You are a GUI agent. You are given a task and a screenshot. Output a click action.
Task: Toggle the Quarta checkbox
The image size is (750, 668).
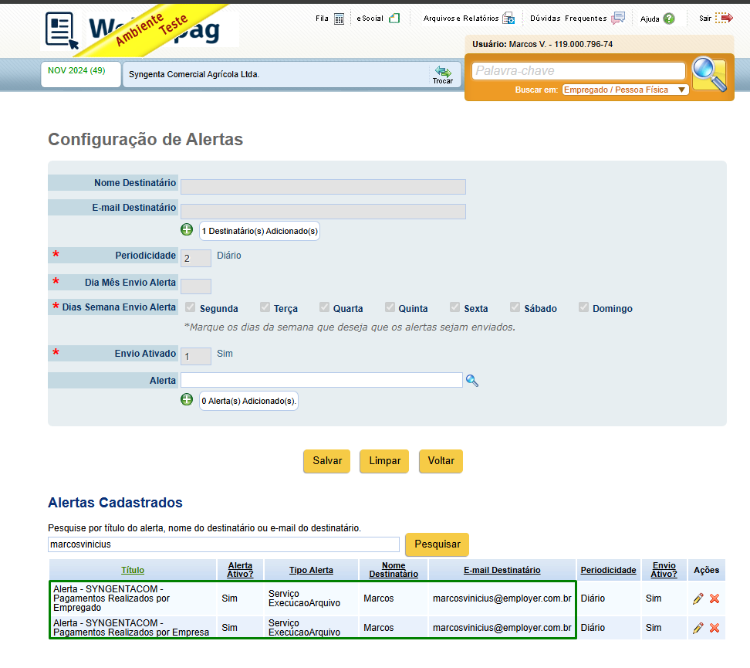click(324, 307)
